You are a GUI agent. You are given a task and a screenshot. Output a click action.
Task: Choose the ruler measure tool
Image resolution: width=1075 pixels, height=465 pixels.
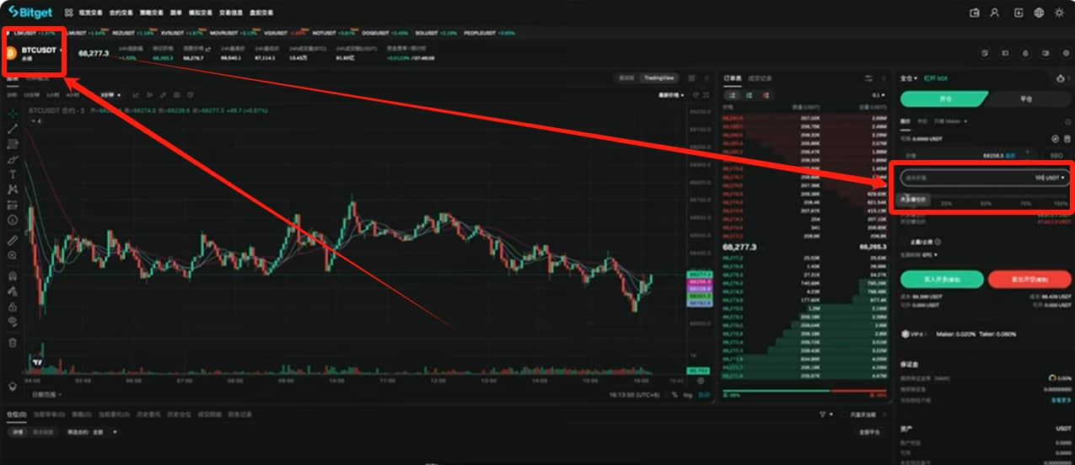pyautogui.click(x=13, y=240)
